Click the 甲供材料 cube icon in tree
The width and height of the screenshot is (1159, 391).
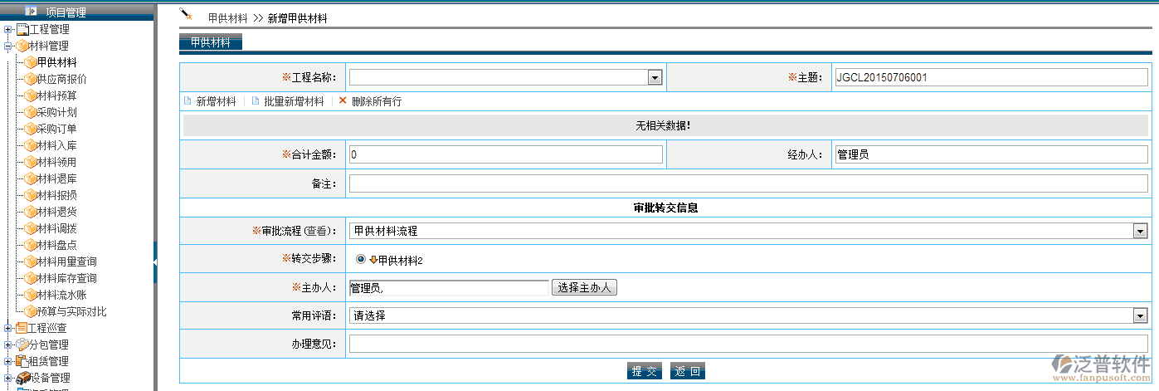31,62
